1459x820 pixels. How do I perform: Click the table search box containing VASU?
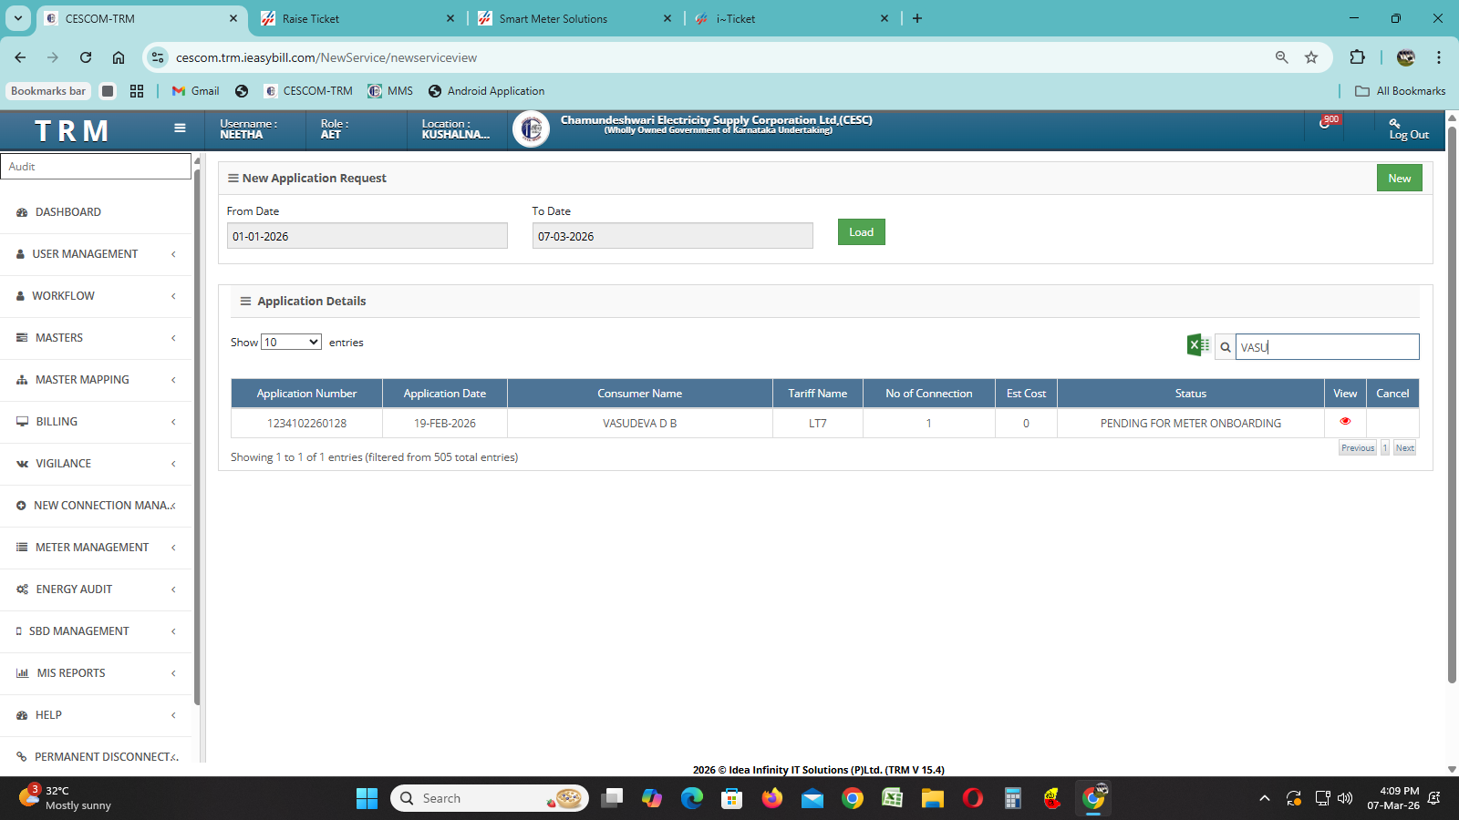[x=1327, y=347]
